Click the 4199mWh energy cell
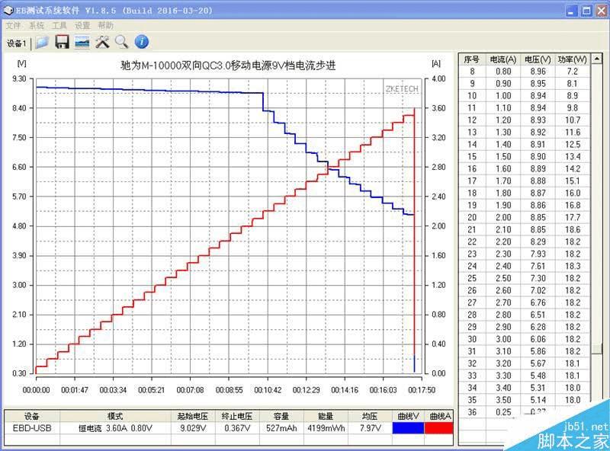The width and height of the screenshot is (610, 451). pyautogui.click(x=326, y=428)
